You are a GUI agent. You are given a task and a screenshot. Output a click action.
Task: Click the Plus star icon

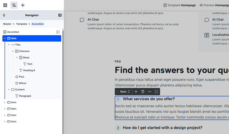pos(17,77)
